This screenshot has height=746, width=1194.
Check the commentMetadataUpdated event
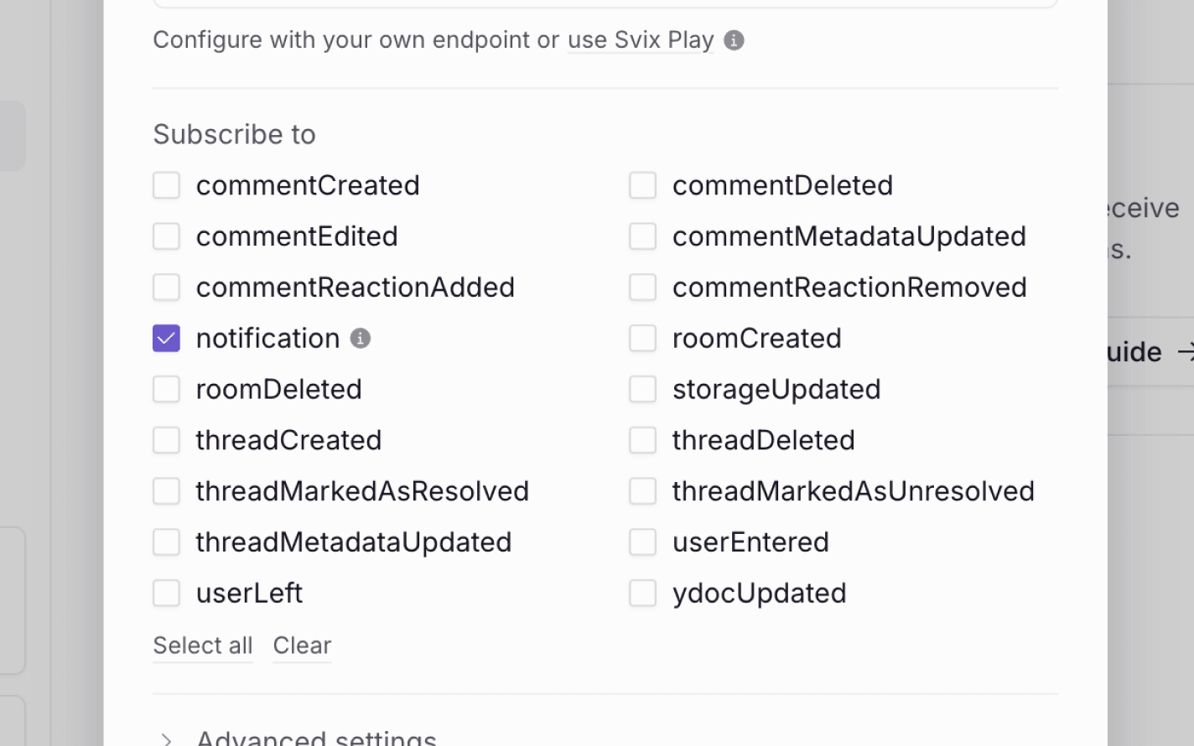coord(642,236)
